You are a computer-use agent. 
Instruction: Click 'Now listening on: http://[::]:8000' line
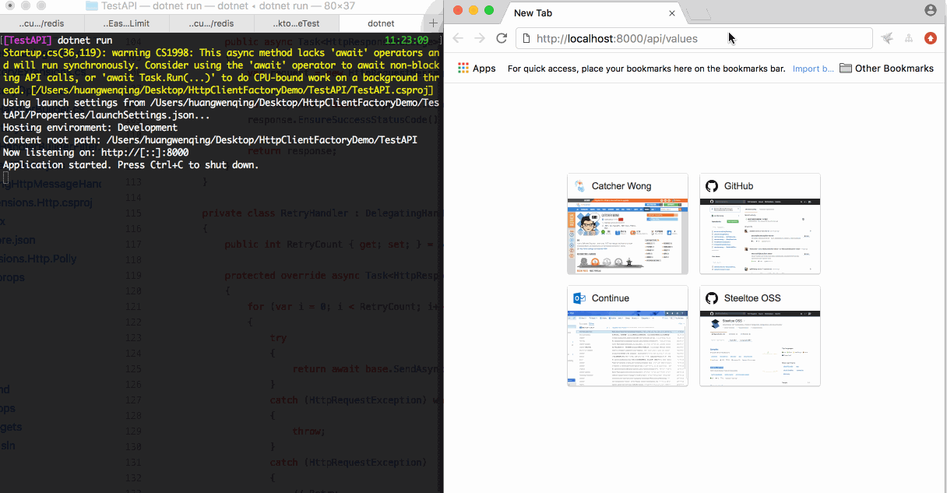point(96,152)
